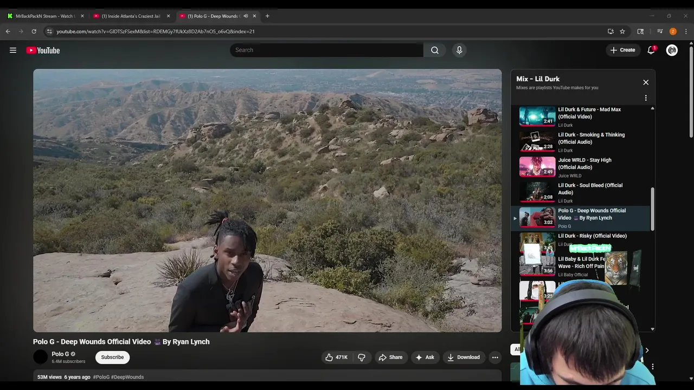Image resolution: width=694 pixels, height=390 pixels.
Task: Close the MrBackPackN Stream tab
Action: coord(82,16)
